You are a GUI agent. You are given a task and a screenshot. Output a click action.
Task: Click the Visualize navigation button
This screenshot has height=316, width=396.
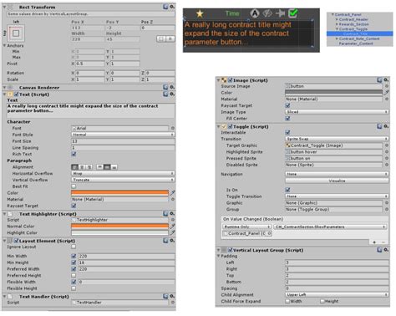(x=337, y=181)
